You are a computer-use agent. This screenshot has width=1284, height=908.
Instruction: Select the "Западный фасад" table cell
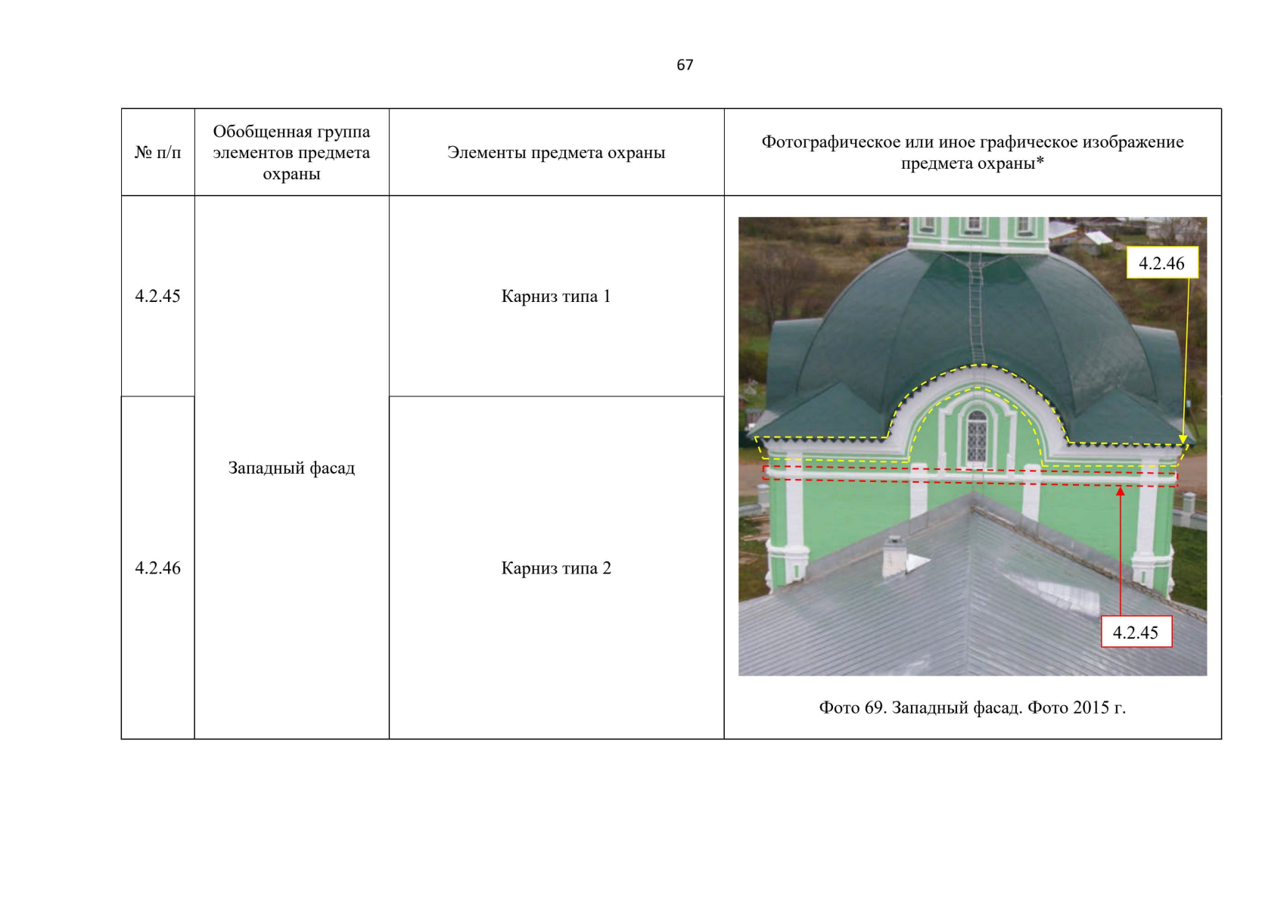291,468
